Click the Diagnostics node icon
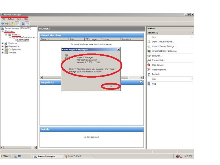This screenshot has height=165, width=220. 6,46
